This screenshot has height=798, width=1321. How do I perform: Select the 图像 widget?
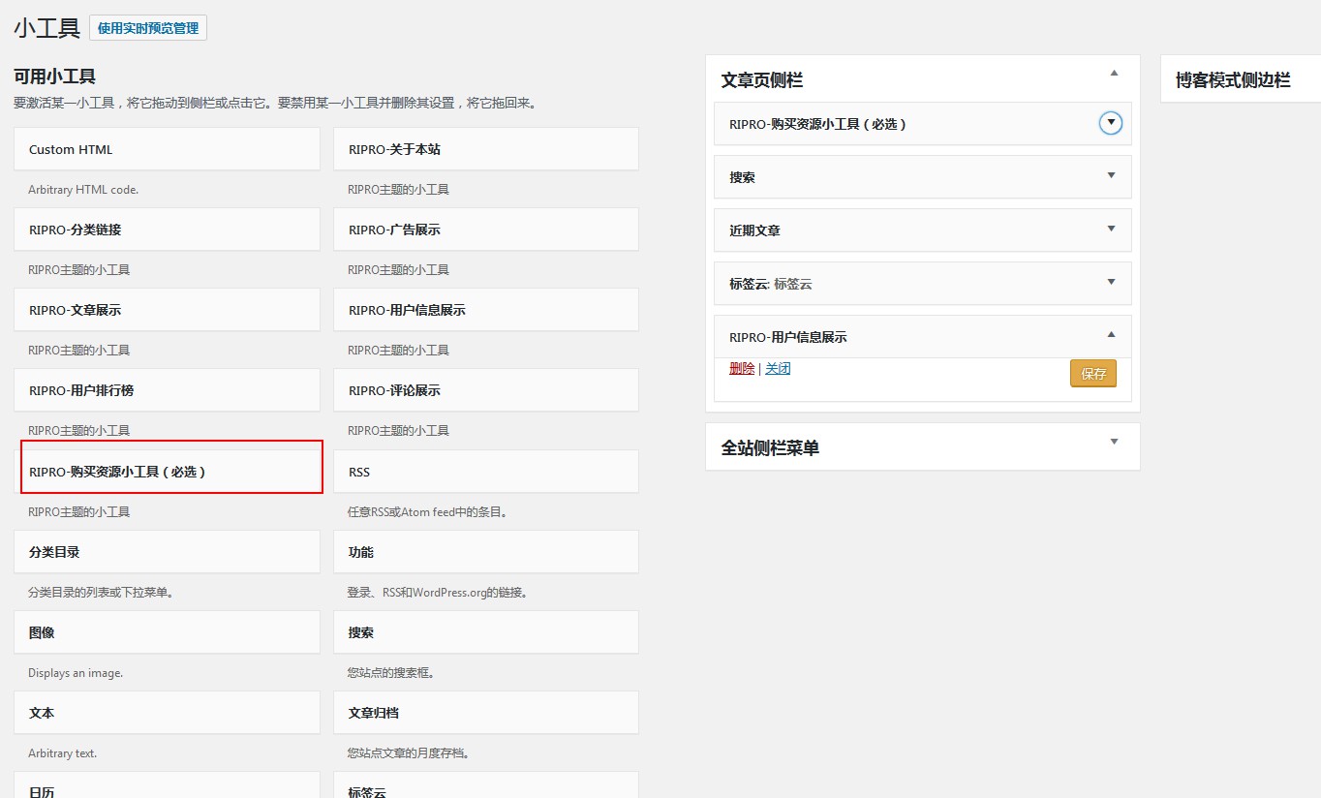pos(167,632)
